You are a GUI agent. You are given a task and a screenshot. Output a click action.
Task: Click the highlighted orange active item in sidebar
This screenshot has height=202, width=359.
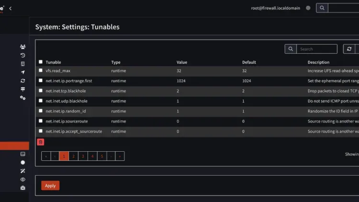[14, 146]
